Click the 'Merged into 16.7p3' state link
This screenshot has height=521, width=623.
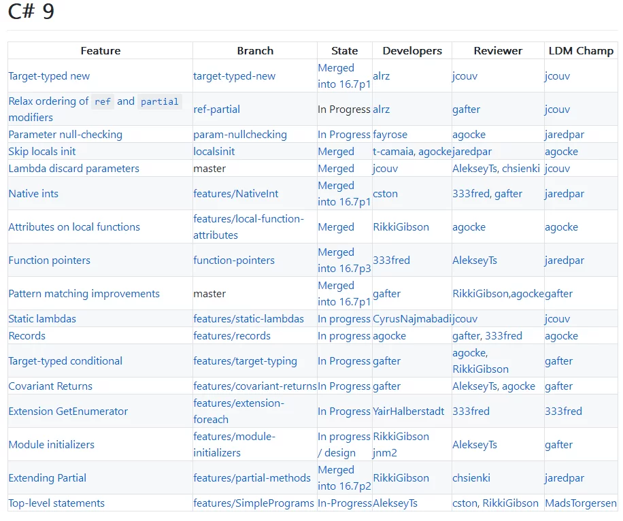pyautogui.click(x=344, y=260)
